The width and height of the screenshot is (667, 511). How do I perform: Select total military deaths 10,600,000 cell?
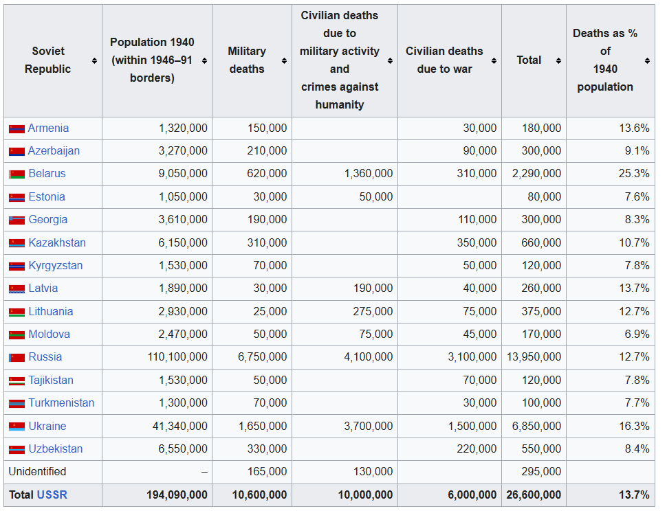252,495
